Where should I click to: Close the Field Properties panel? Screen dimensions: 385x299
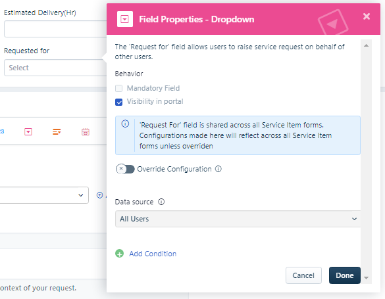[367, 16]
